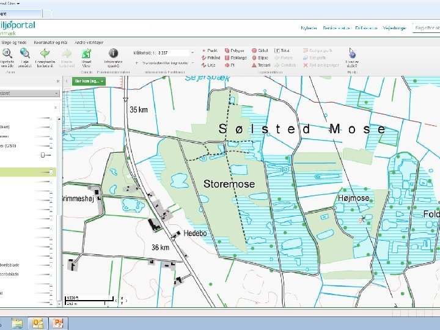
Task: Click the Rediger grafik tool
Action: coord(318,51)
